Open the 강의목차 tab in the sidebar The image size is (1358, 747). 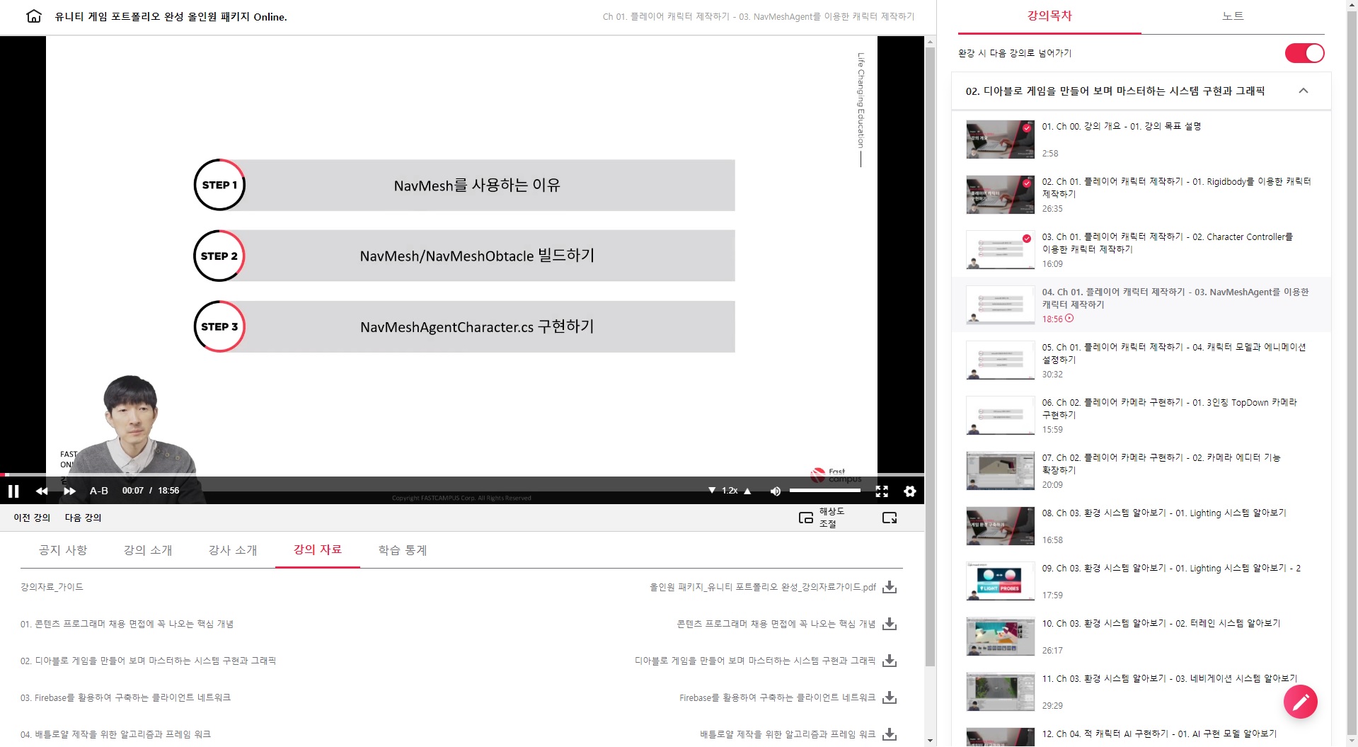click(x=1049, y=16)
